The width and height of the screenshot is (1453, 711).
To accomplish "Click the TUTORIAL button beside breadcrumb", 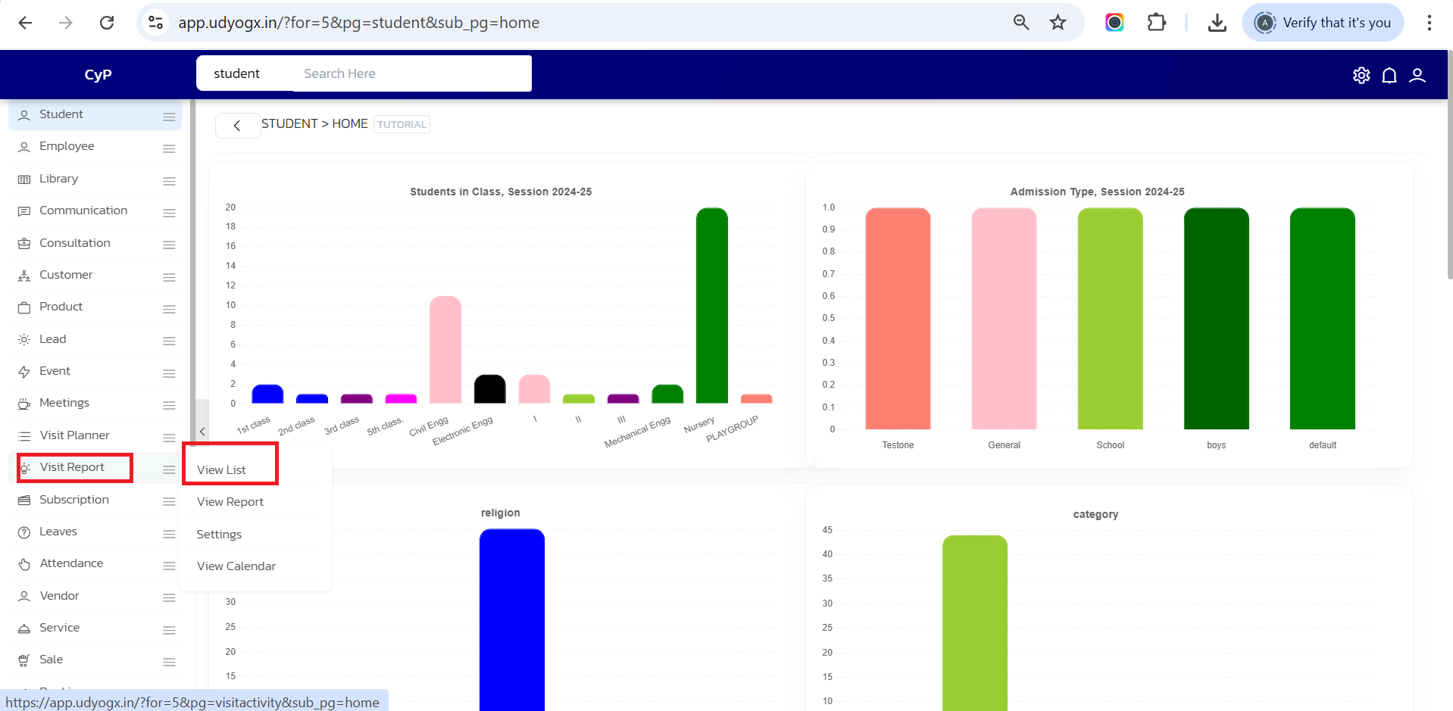I will pyautogui.click(x=402, y=125).
